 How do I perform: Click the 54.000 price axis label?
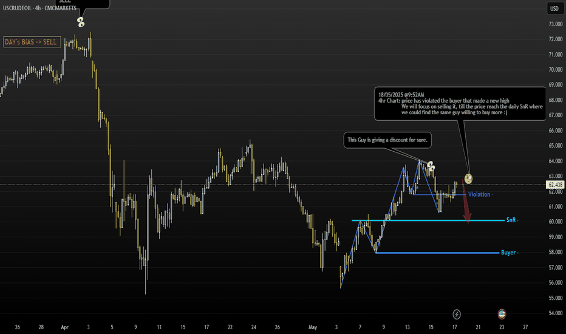coord(556,313)
